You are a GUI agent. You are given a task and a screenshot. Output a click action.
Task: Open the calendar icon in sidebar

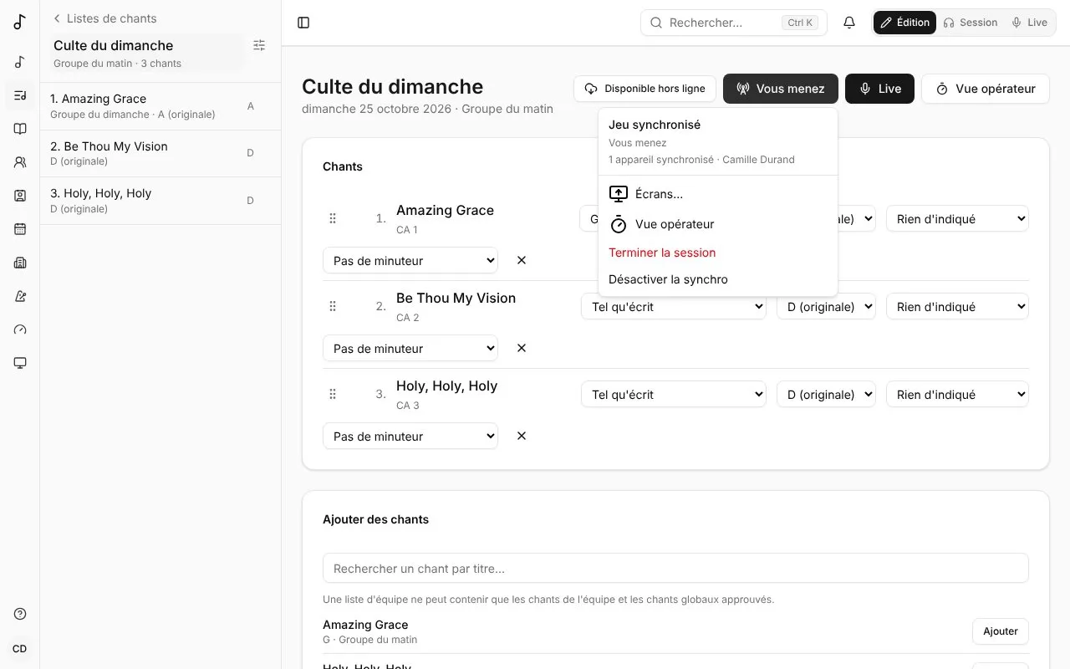[x=20, y=229]
